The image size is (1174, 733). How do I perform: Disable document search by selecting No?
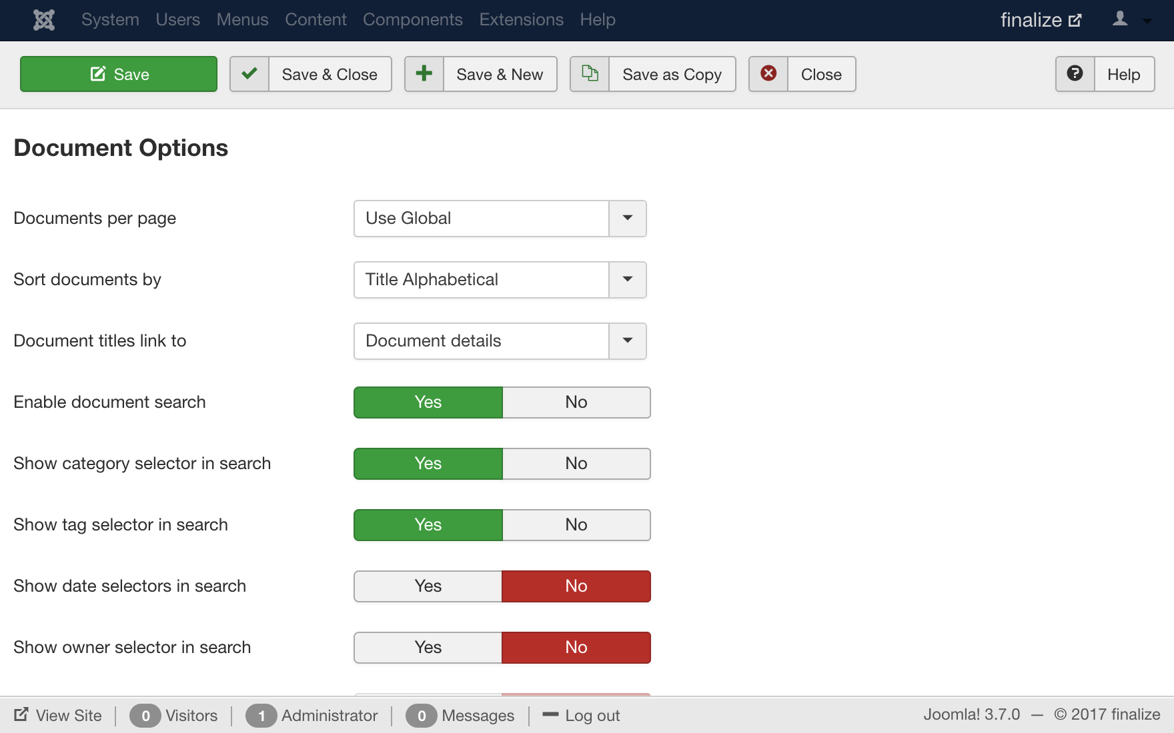point(576,402)
